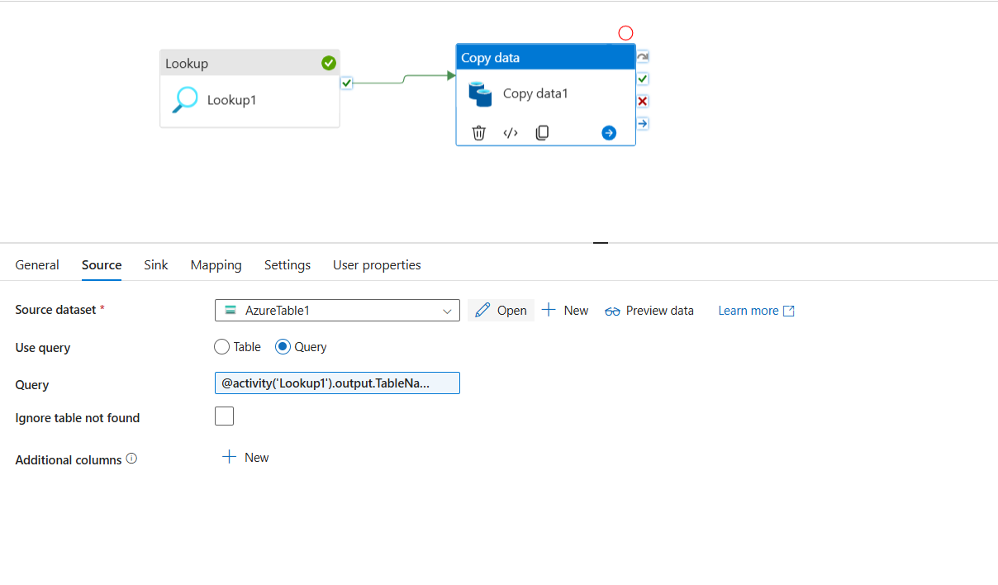Select the Lookup1 magnifier icon

click(185, 100)
